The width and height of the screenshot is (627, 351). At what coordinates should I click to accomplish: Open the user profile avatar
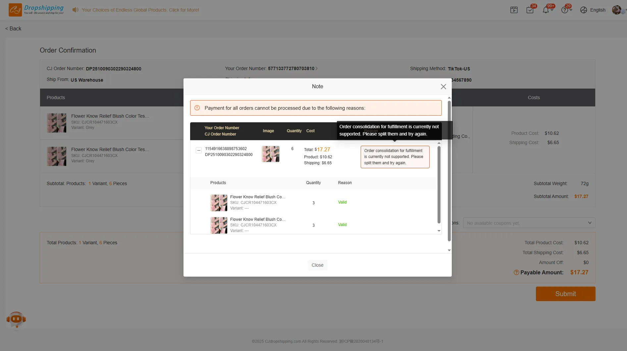tap(616, 10)
